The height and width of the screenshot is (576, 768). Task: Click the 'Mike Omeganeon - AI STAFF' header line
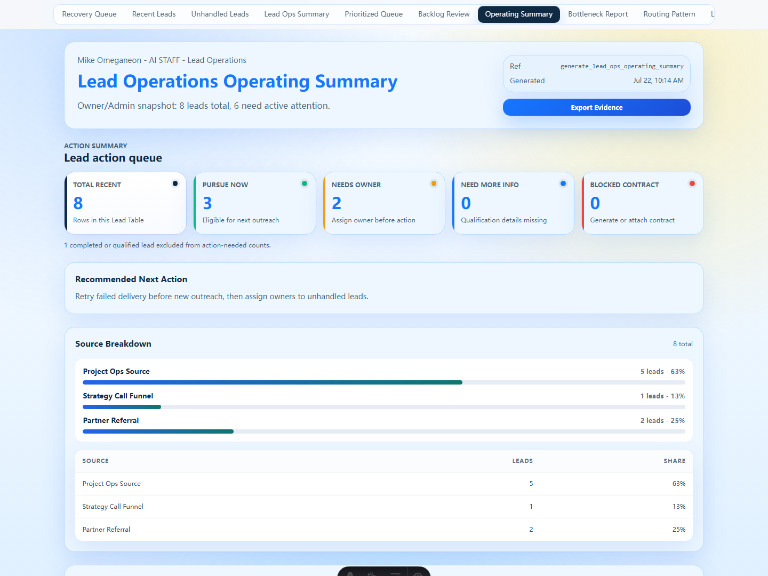click(x=162, y=60)
